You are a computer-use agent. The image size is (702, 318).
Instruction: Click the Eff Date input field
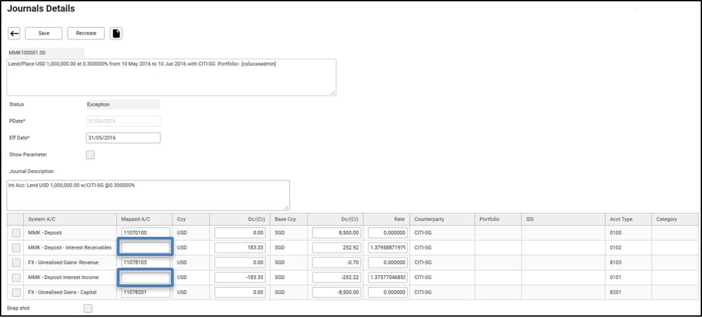tap(123, 138)
